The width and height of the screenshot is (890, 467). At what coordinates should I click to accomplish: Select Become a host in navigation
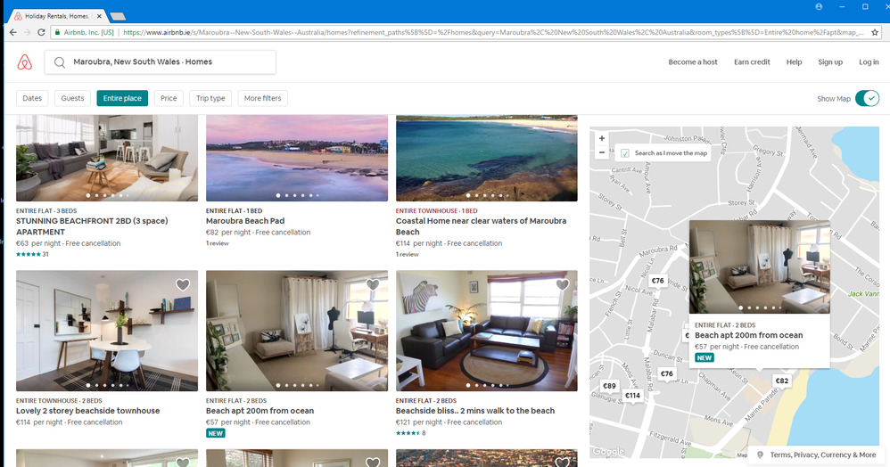(x=693, y=61)
